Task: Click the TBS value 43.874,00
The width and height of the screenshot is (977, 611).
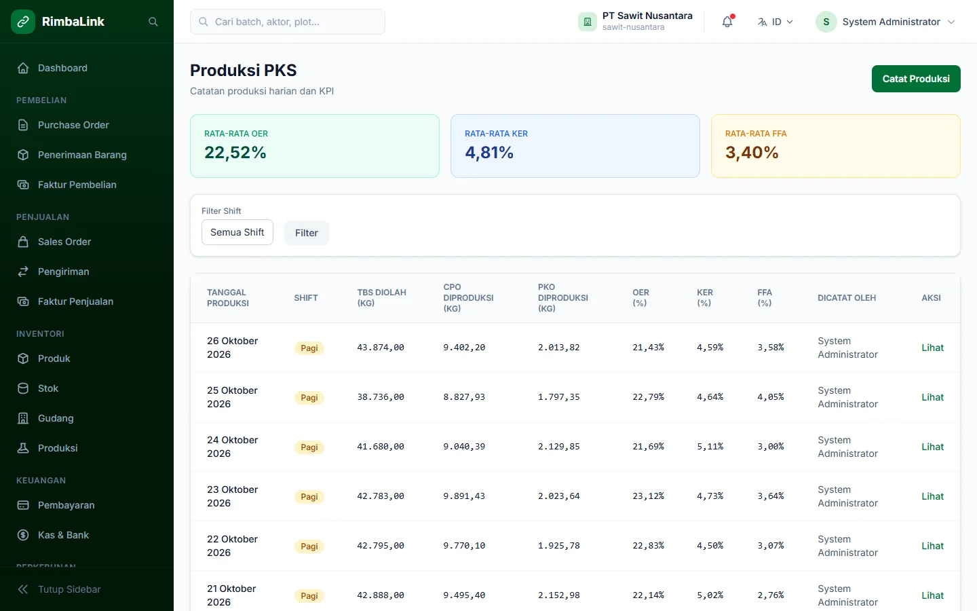Action: point(381,348)
